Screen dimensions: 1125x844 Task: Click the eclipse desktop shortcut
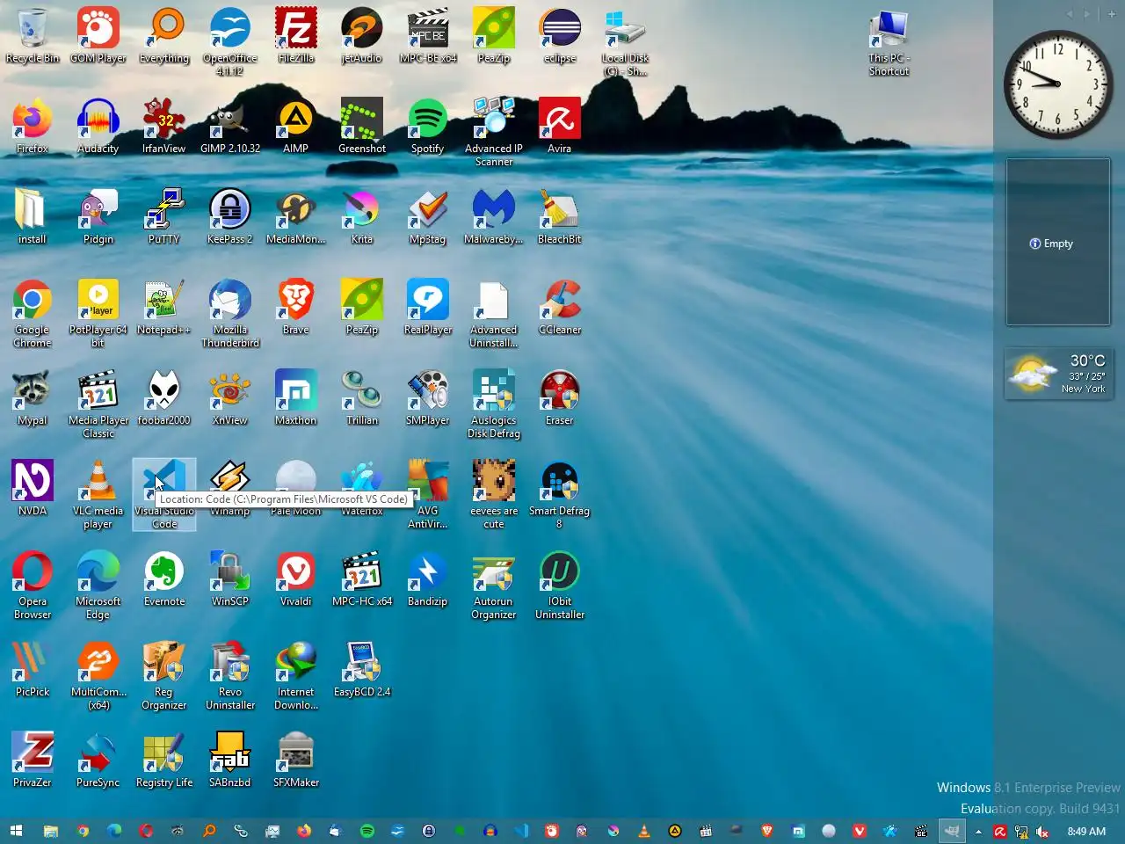coord(560,36)
